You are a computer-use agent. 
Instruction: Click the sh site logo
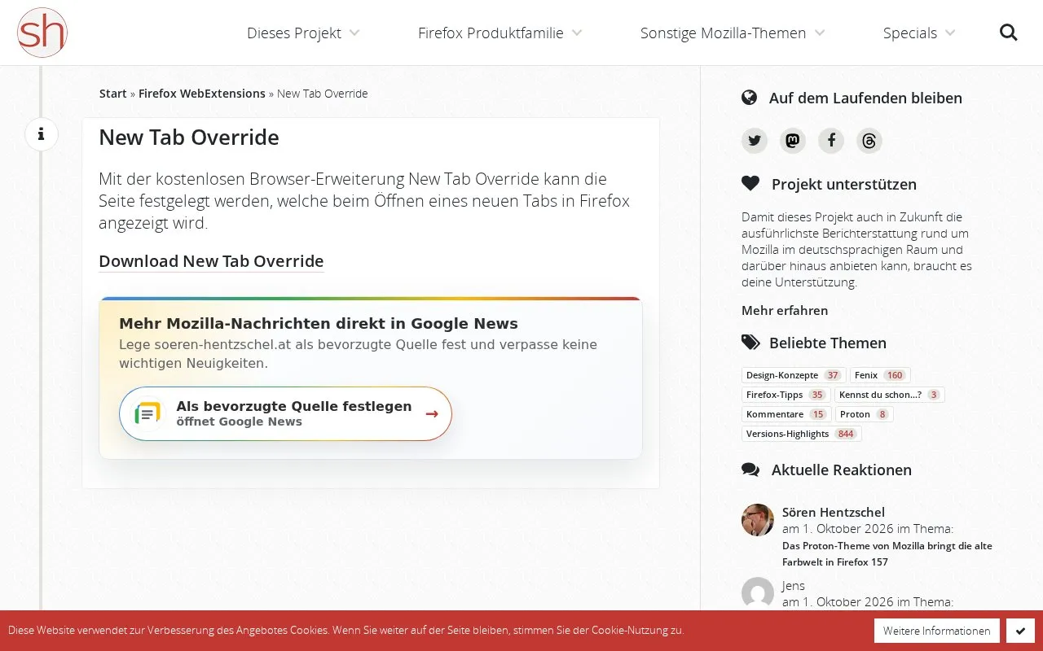42,33
